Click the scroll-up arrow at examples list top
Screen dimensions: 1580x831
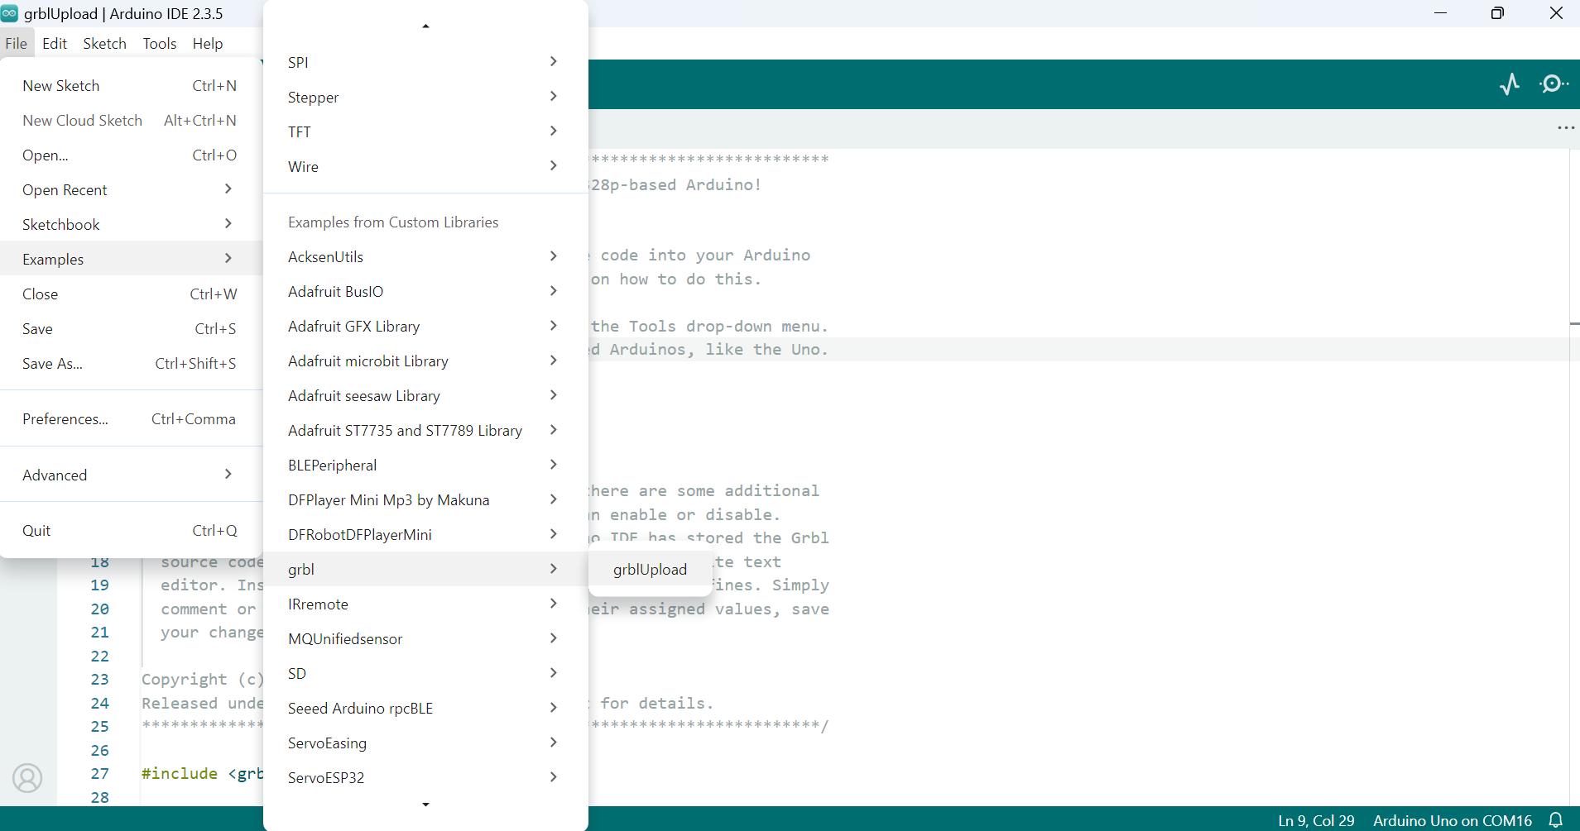click(425, 26)
